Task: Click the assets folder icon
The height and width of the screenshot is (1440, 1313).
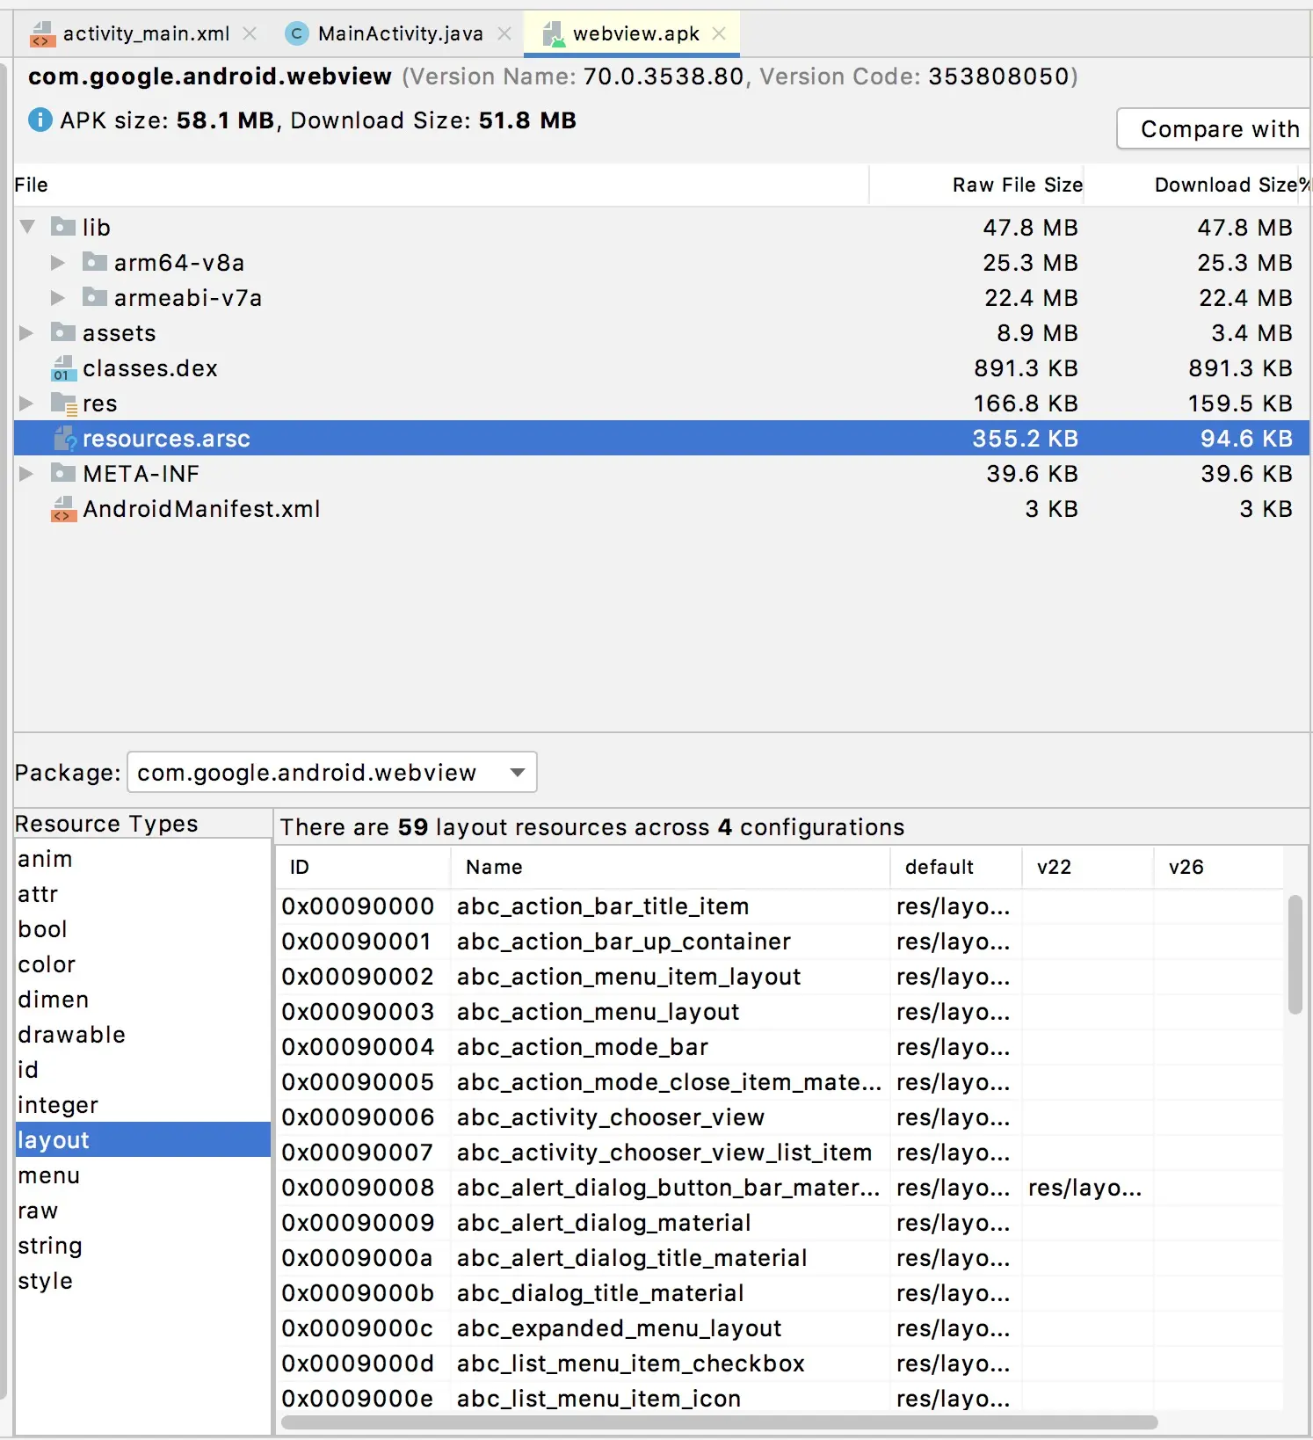Action: (63, 332)
